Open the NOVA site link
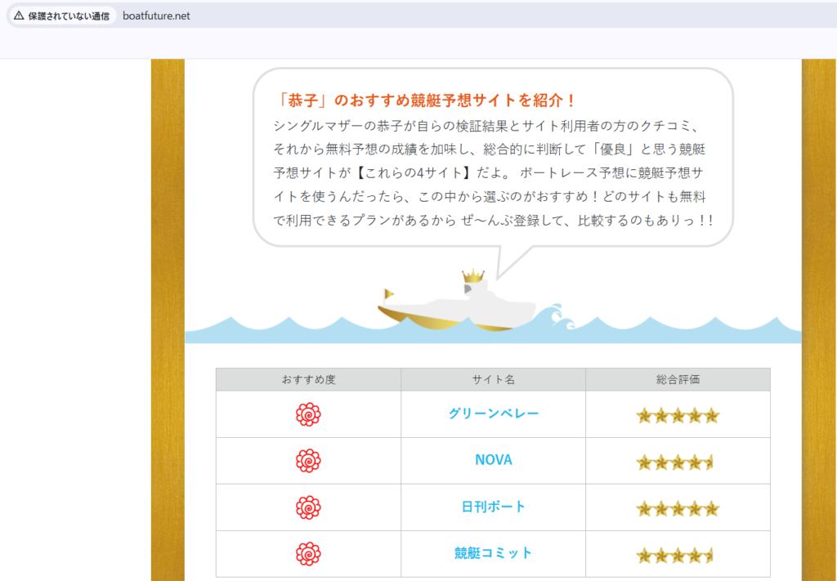This screenshot has width=837, height=581. (493, 460)
